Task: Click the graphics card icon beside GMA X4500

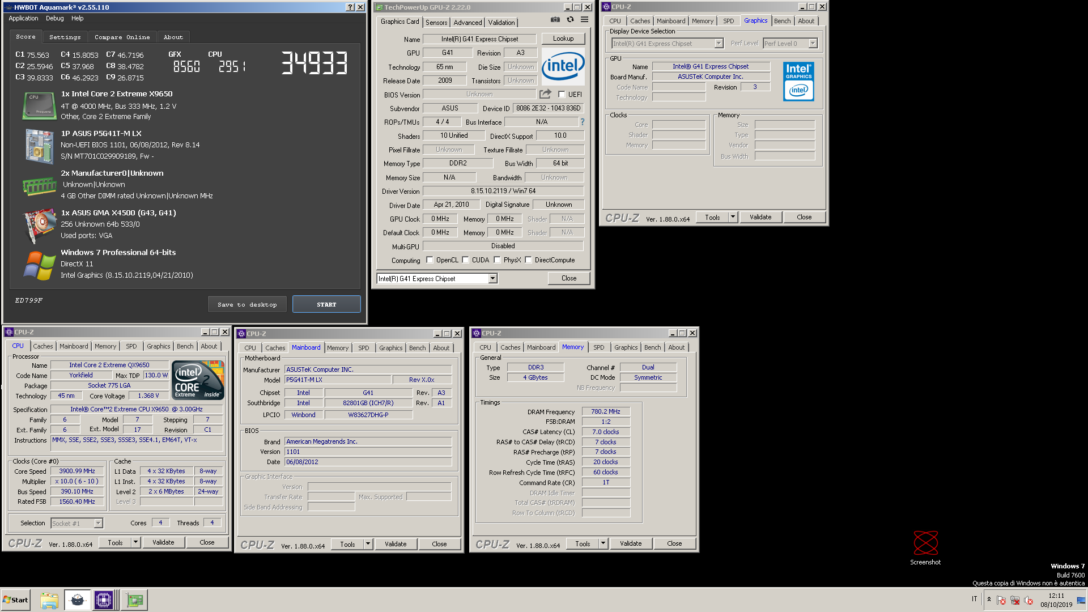Action: (x=39, y=226)
